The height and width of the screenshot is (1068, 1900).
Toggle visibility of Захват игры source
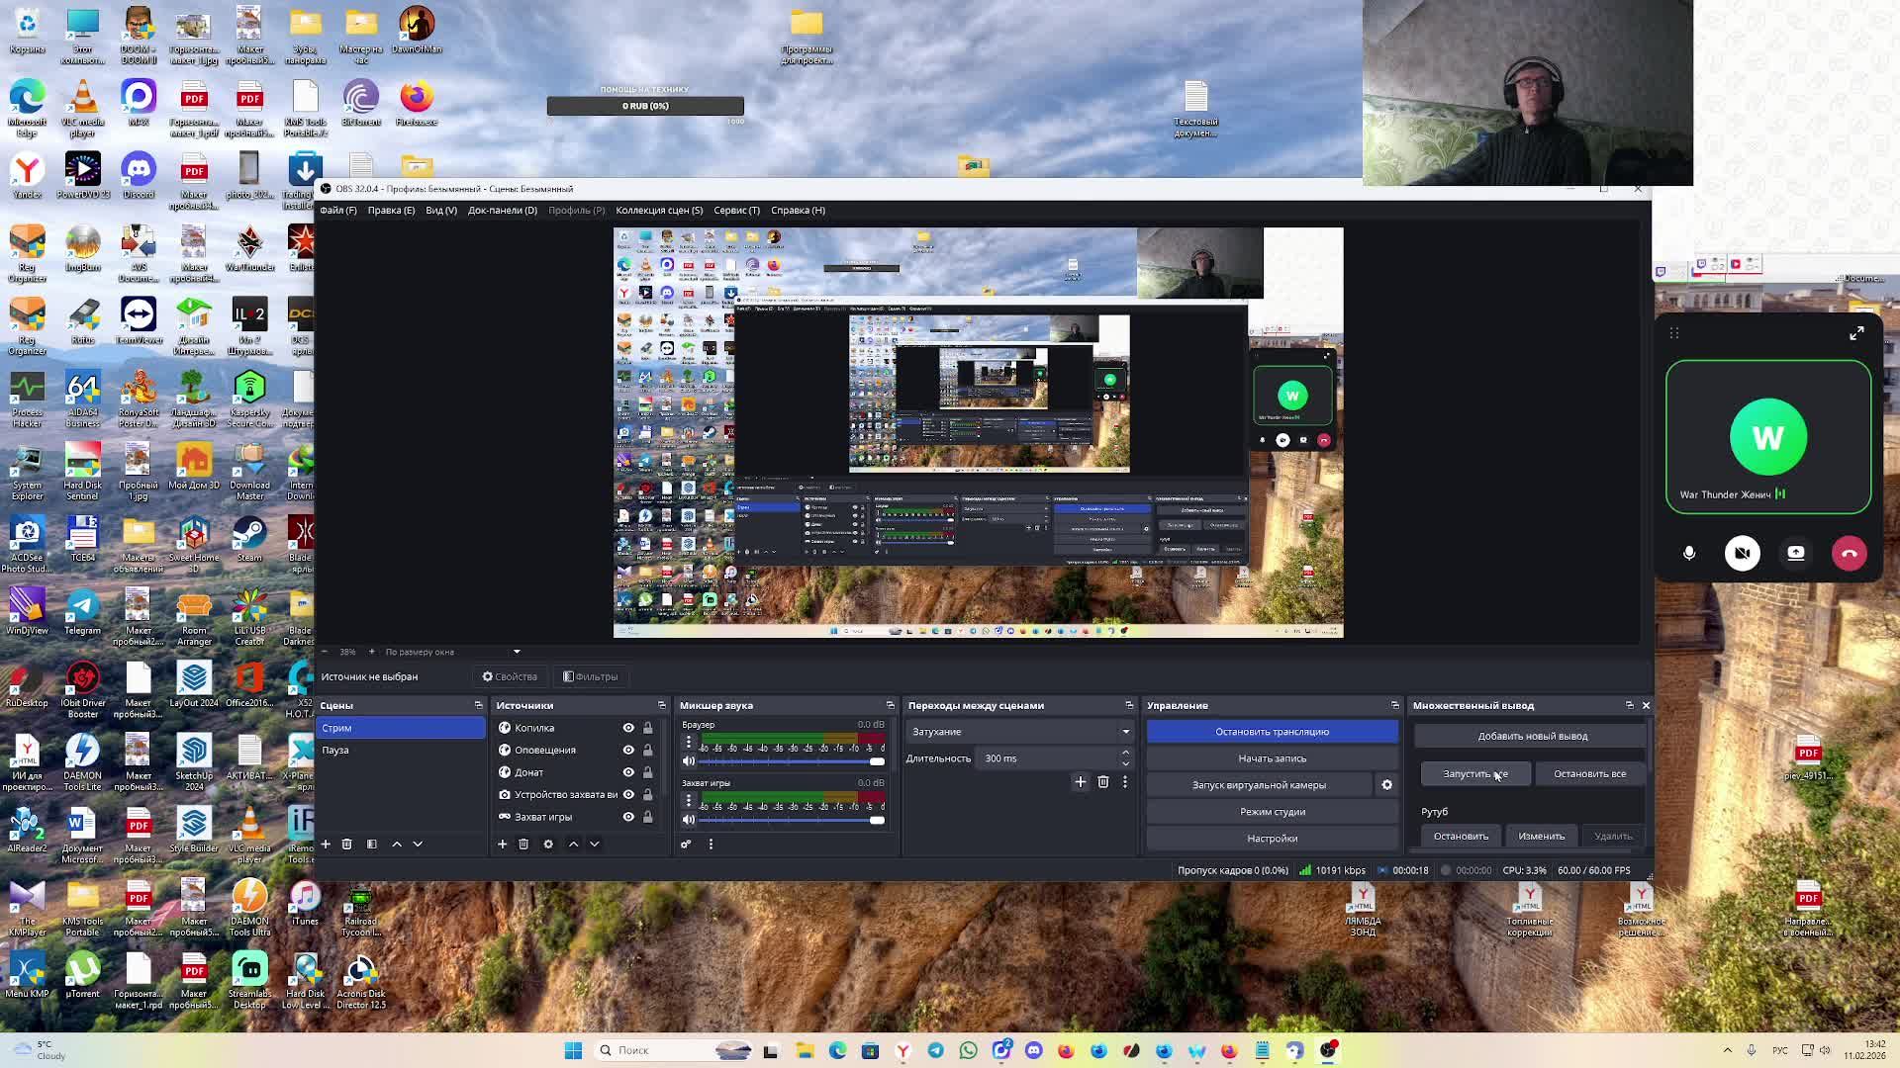pyautogui.click(x=628, y=817)
